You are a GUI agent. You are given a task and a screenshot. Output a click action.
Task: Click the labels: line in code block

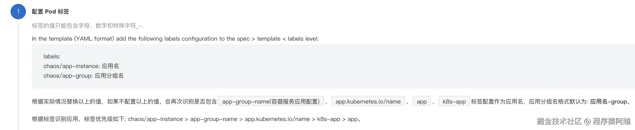52,57
